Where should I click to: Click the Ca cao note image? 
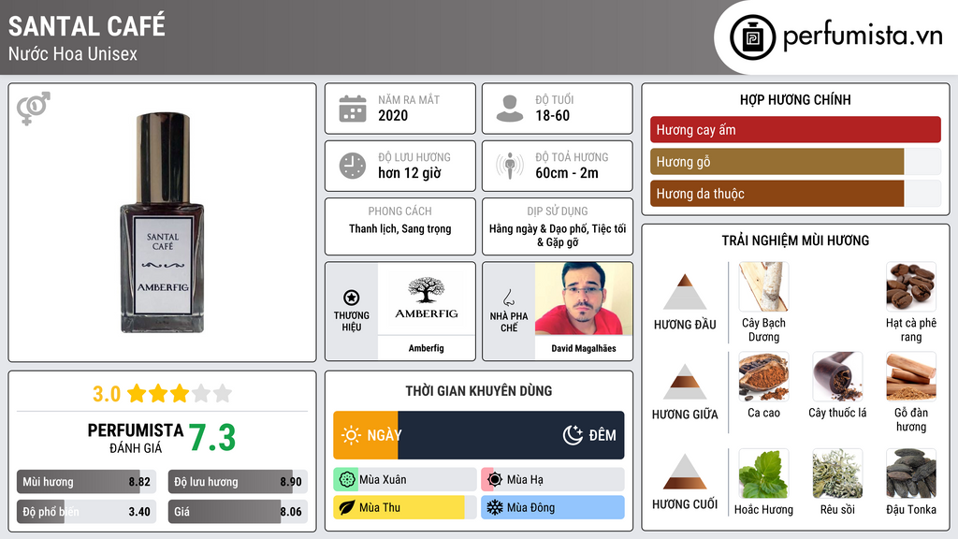pyautogui.click(x=763, y=376)
